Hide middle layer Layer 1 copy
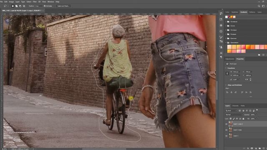 click(x=226, y=130)
